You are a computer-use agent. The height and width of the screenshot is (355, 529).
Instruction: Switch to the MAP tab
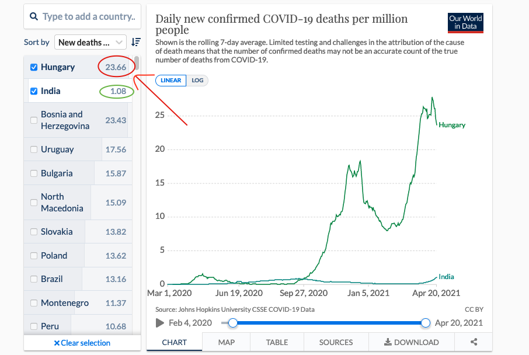(227, 342)
